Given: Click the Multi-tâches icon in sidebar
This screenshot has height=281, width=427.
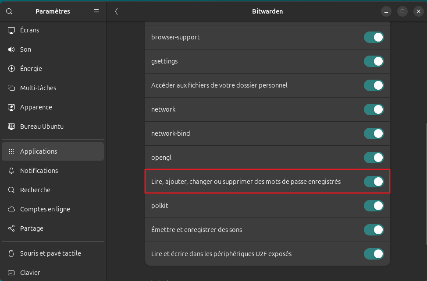Looking at the screenshot, I should pos(12,88).
